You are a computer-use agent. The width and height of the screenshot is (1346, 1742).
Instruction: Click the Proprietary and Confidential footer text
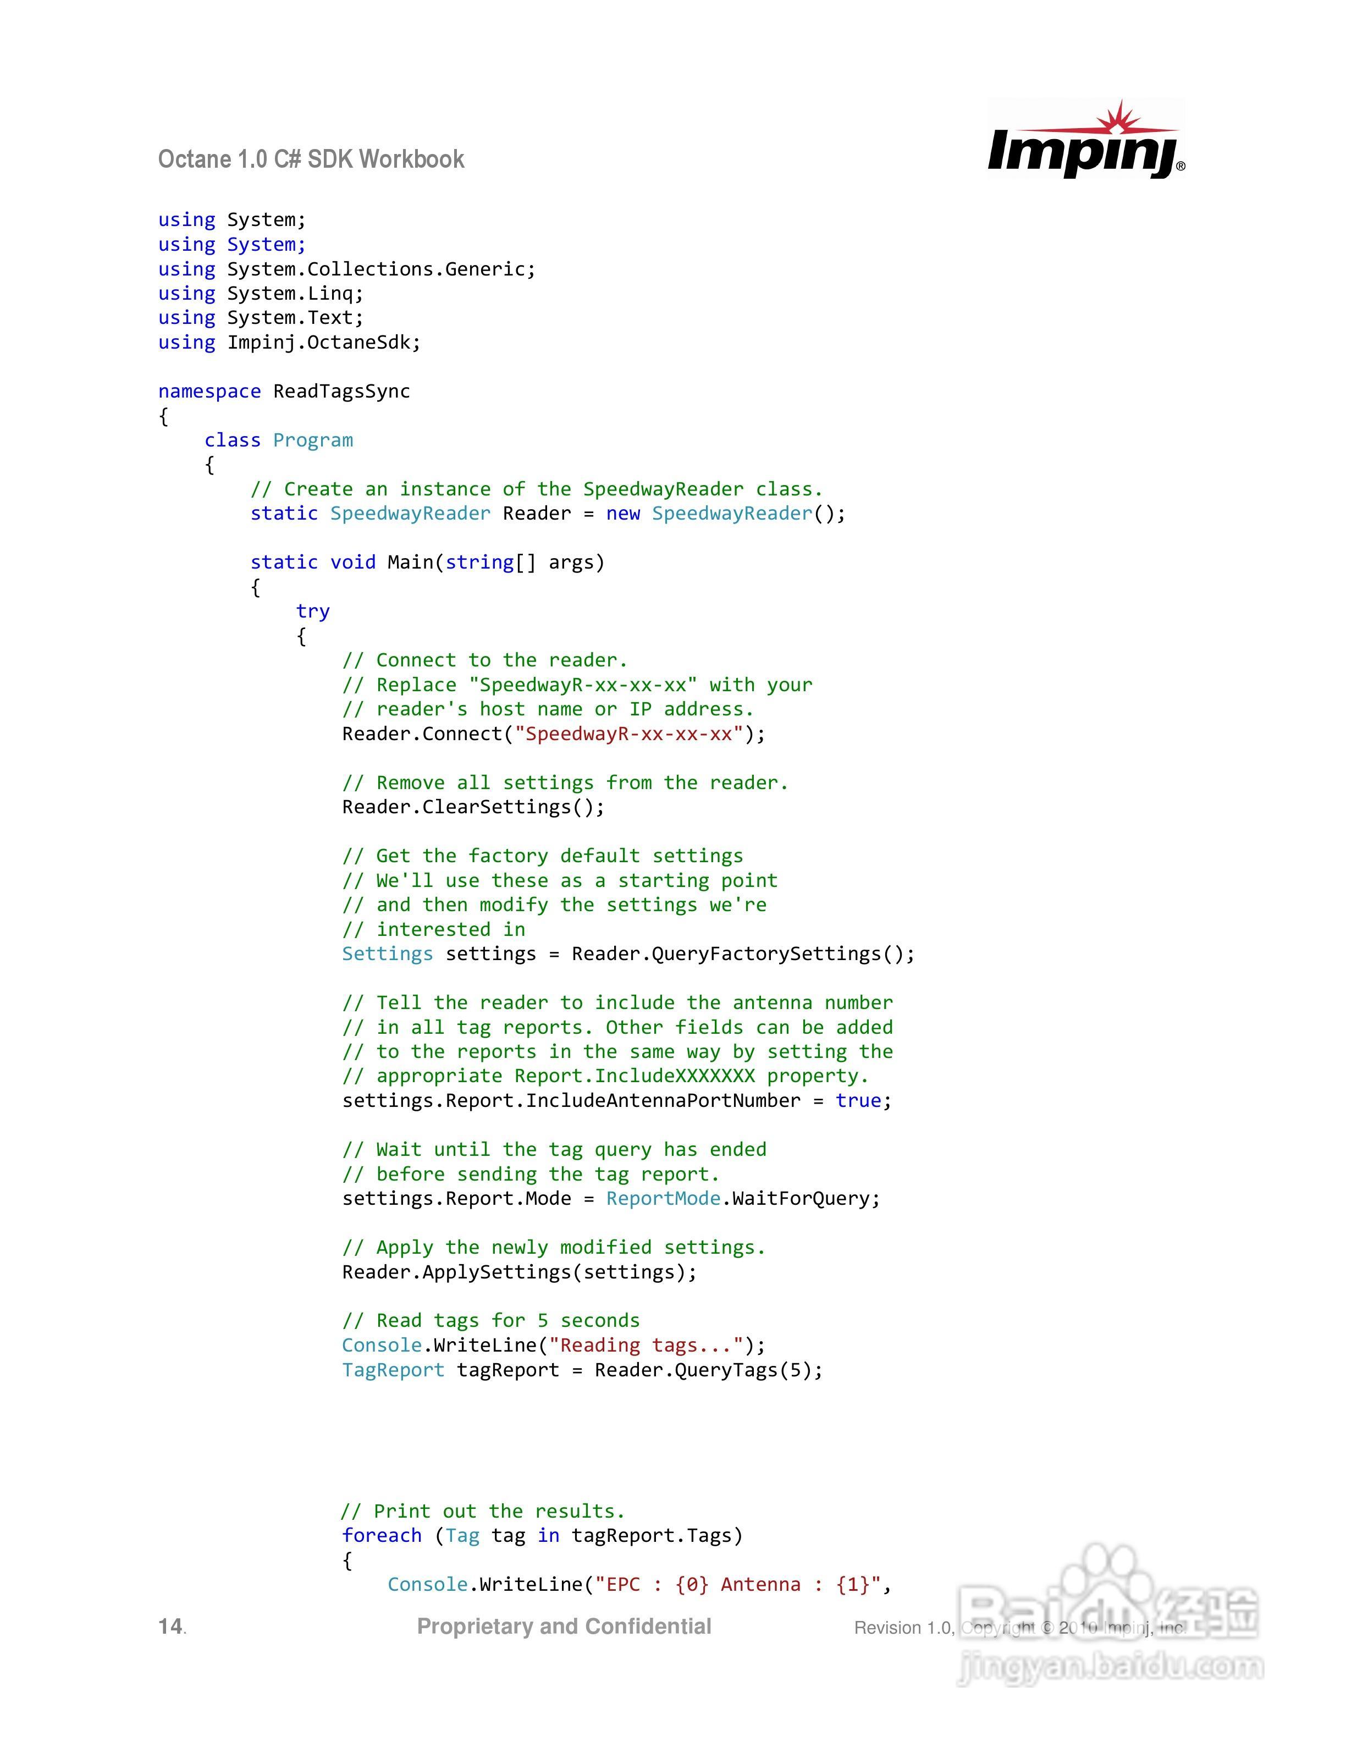click(x=564, y=1627)
